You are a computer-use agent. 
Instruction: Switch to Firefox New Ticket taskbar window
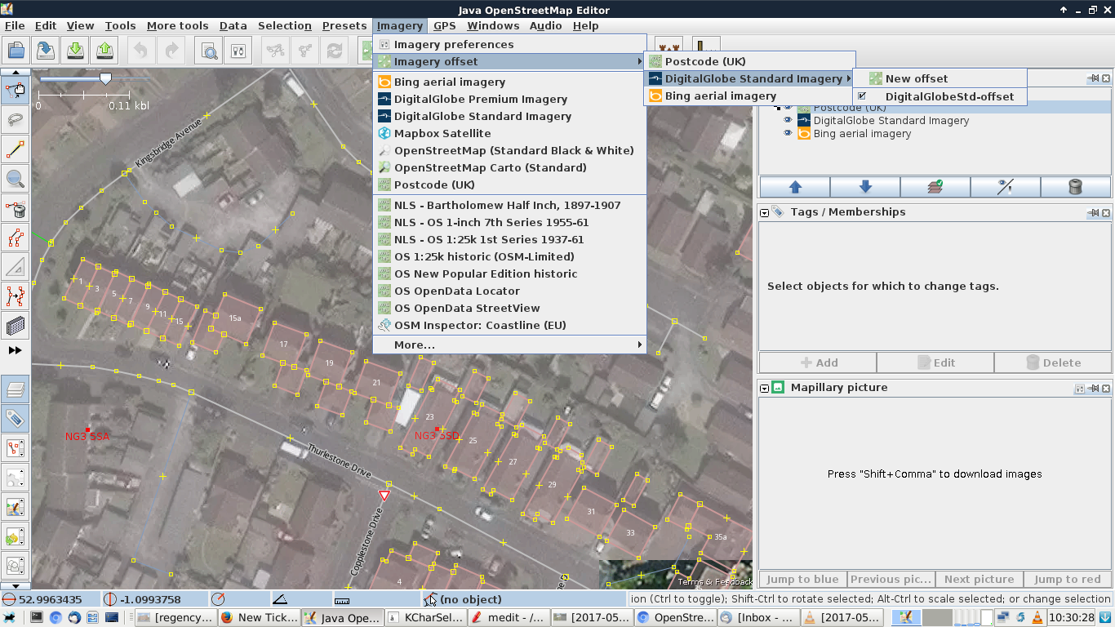pyautogui.click(x=260, y=618)
